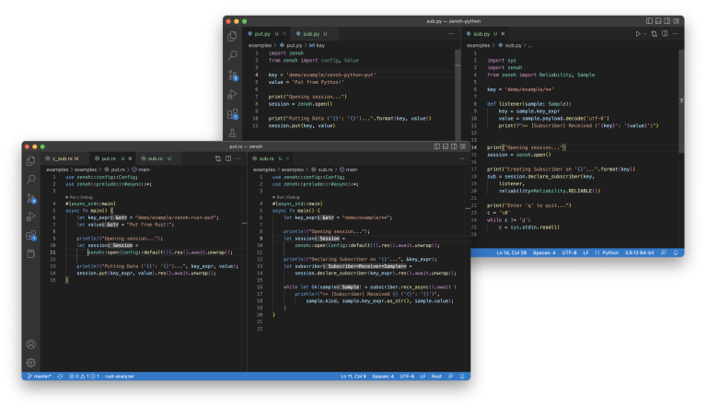The width and height of the screenshot is (707, 409).
Task: Open Explorer in the zenoh-python window
Action: click(x=233, y=34)
